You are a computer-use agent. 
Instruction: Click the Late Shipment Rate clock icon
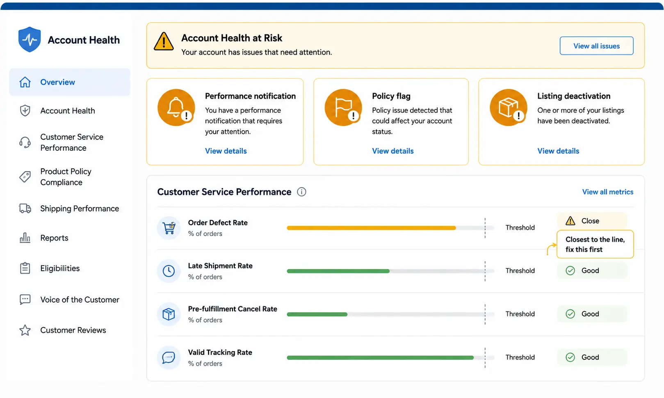point(169,271)
